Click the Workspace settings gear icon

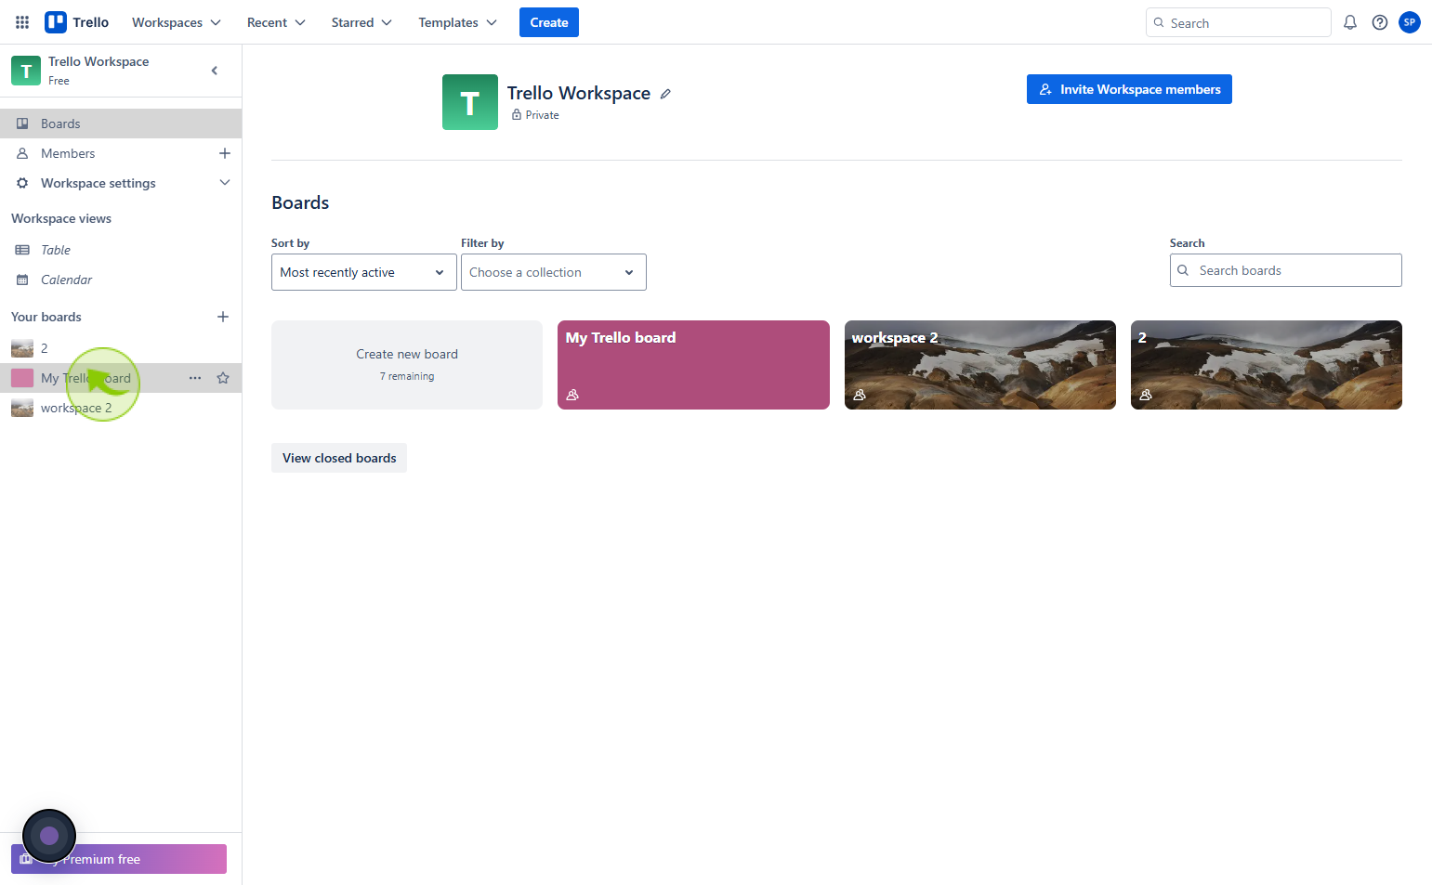pos(22,183)
